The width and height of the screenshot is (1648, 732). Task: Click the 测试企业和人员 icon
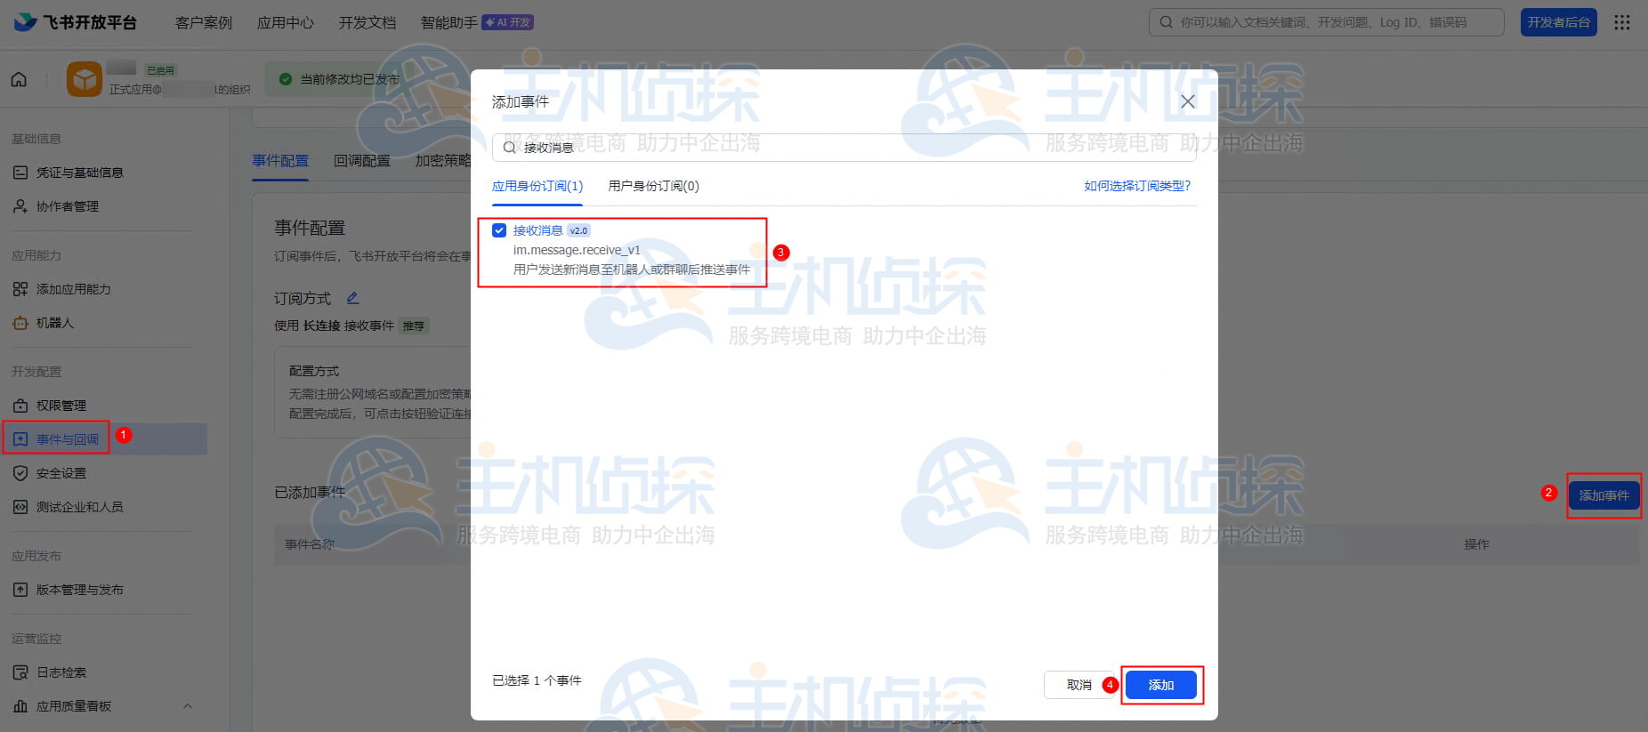pyautogui.click(x=20, y=507)
